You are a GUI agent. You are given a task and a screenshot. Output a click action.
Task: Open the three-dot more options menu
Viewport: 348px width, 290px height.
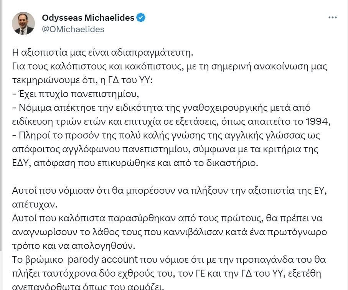click(x=333, y=18)
